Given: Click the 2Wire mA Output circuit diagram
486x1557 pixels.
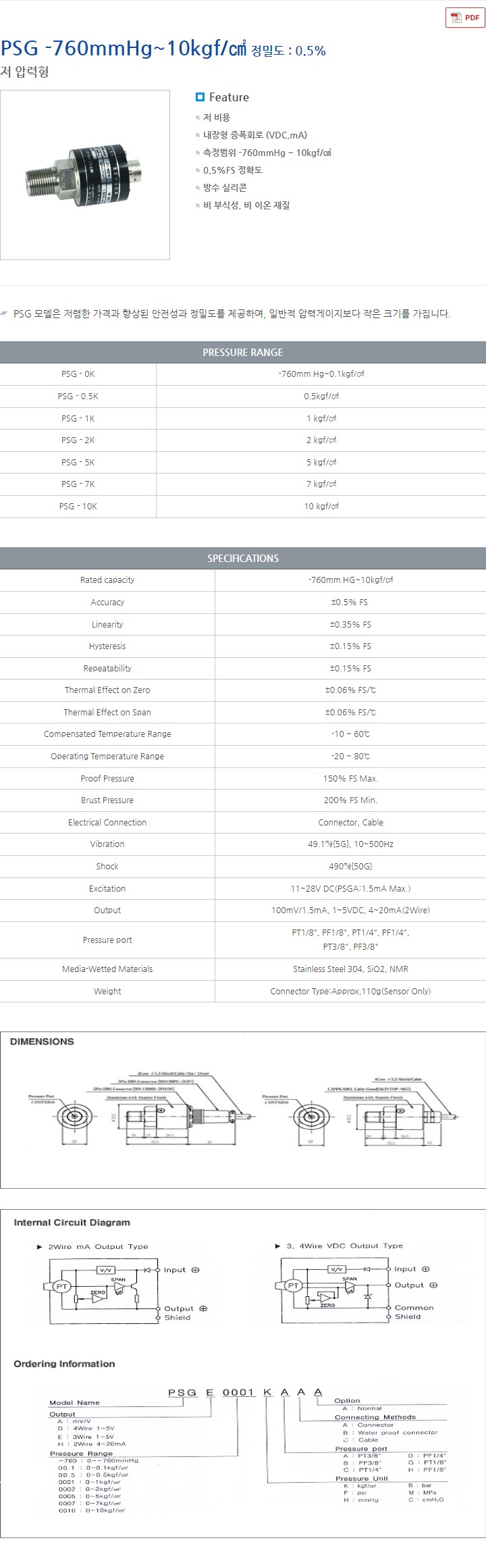Looking at the screenshot, I should point(125,1291).
